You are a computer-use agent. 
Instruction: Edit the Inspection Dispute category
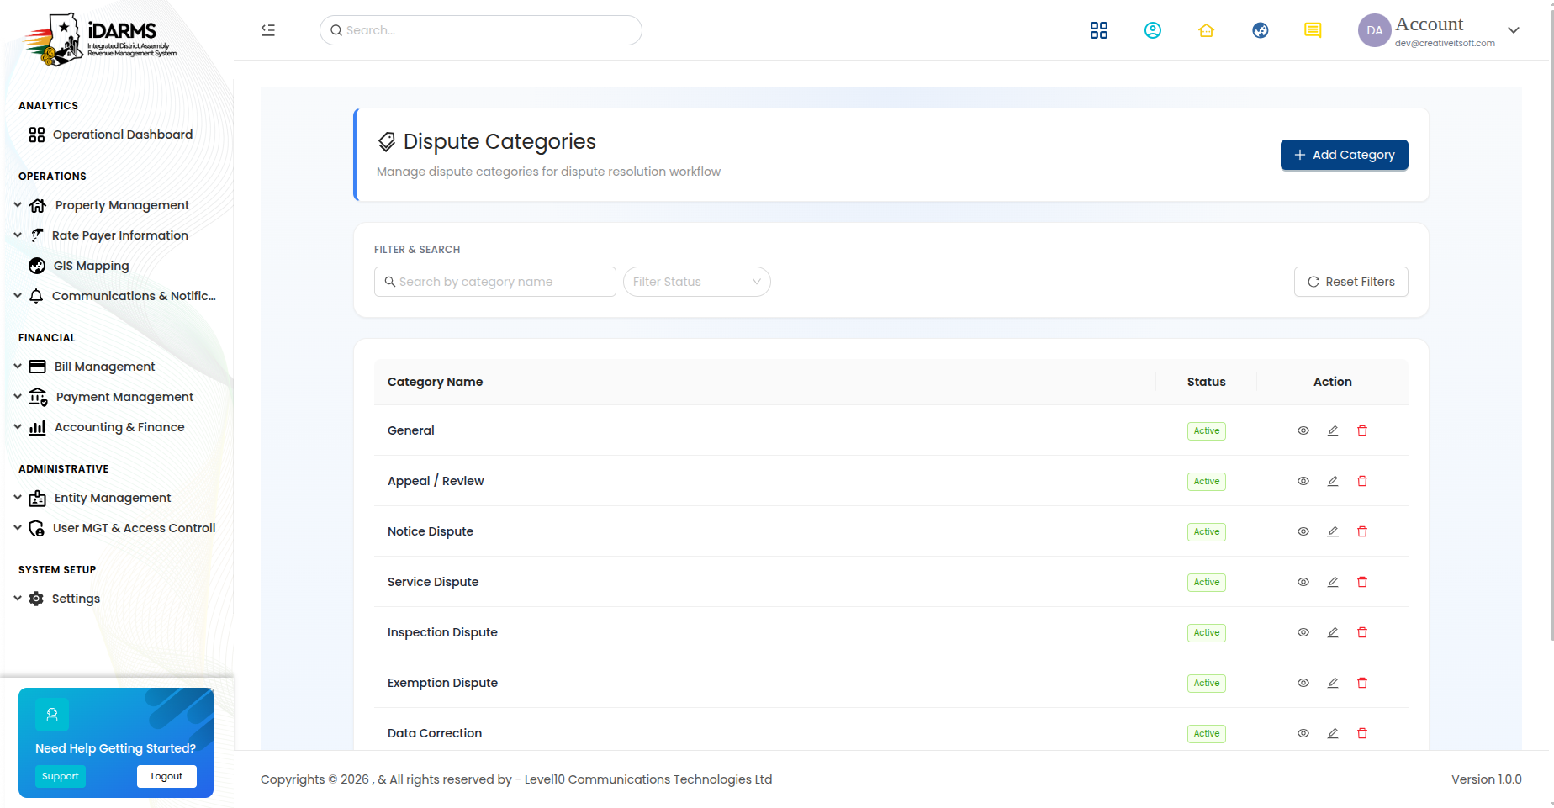1333,632
